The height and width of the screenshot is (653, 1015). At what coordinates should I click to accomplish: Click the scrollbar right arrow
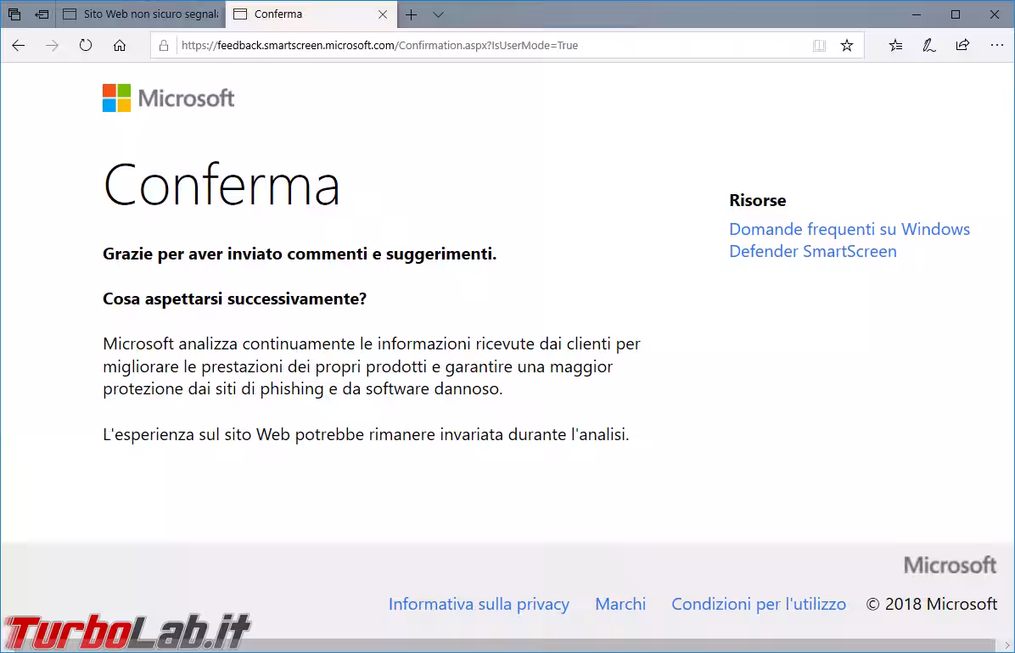pos(1007,645)
